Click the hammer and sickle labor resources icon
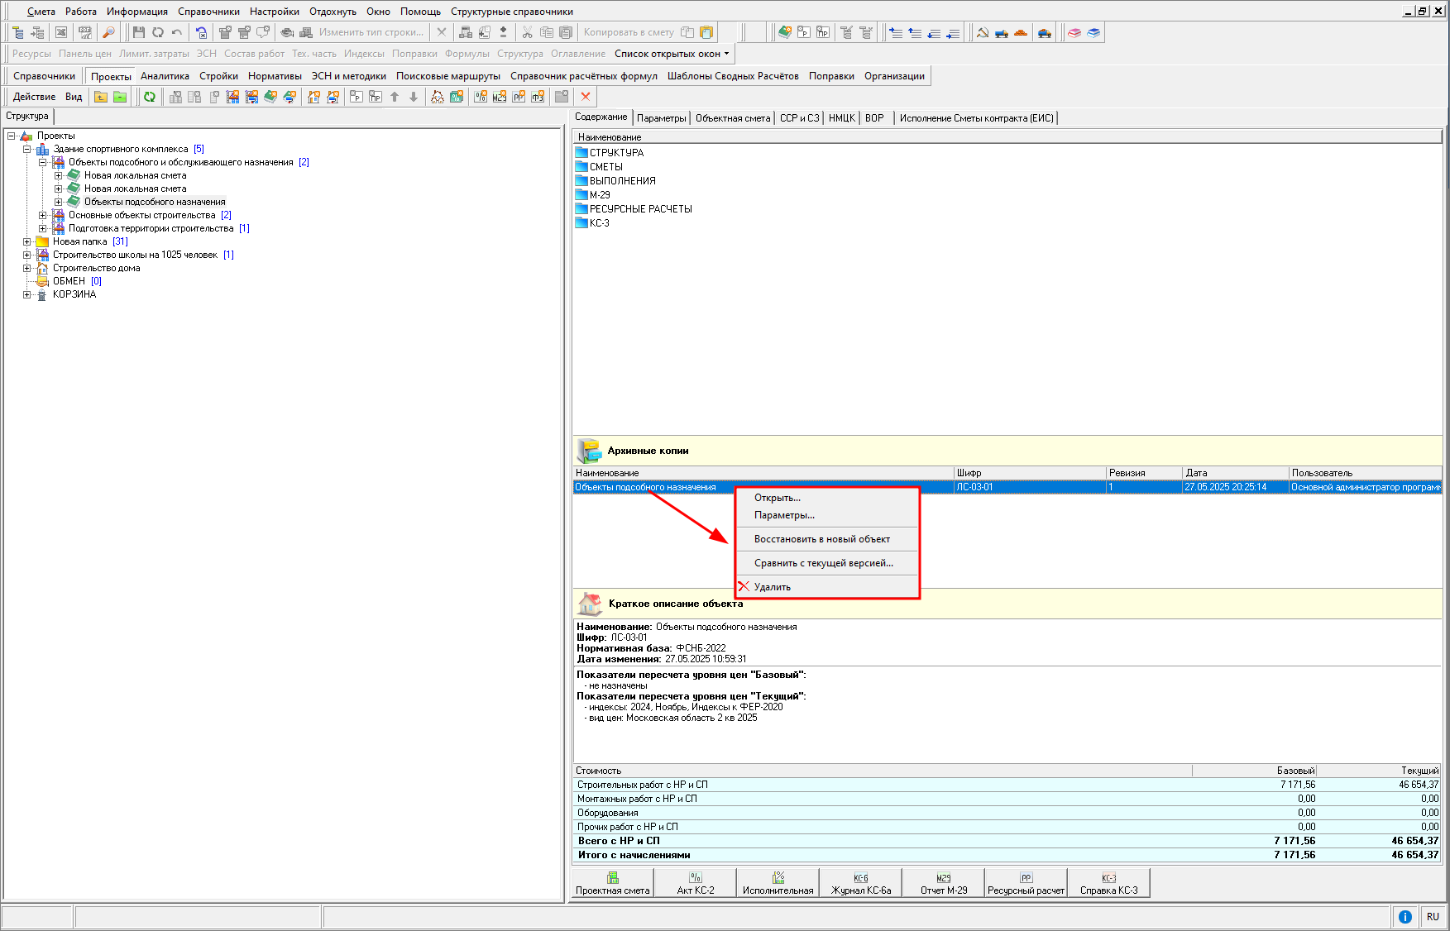 click(983, 32)
